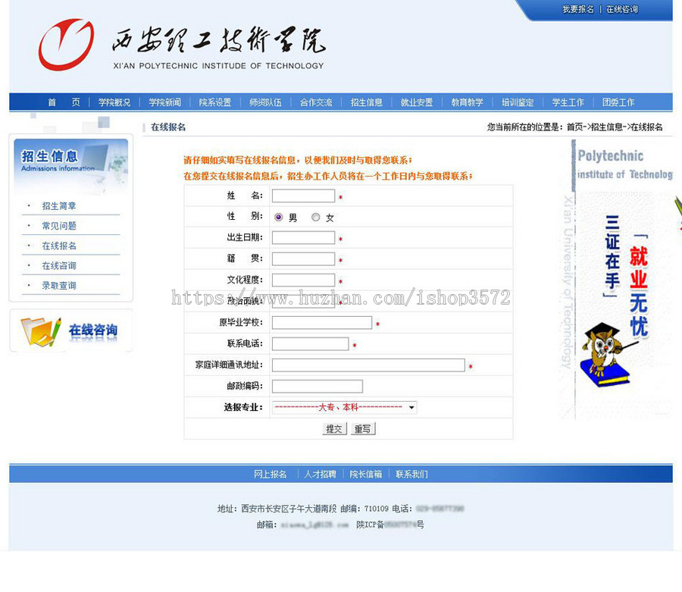Click 在线咨询 link in top right corner
This screenshot has height=592, width=682.
[622, 9]
